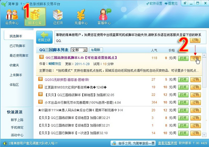Screen dimensions: 209x147
Task: Click 活动中心 quick link
Action: (17, 135)
